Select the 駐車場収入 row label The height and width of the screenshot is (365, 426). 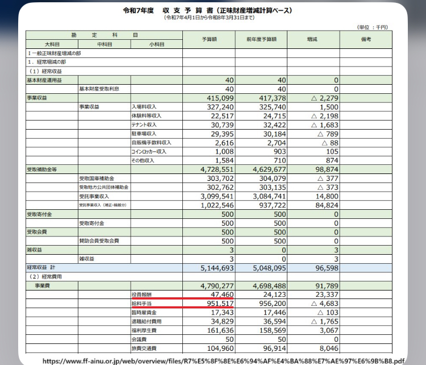click(144, 134)
